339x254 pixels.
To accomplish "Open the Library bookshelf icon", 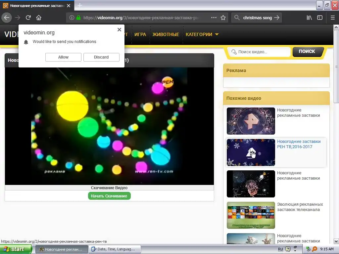I will [310, 18].
